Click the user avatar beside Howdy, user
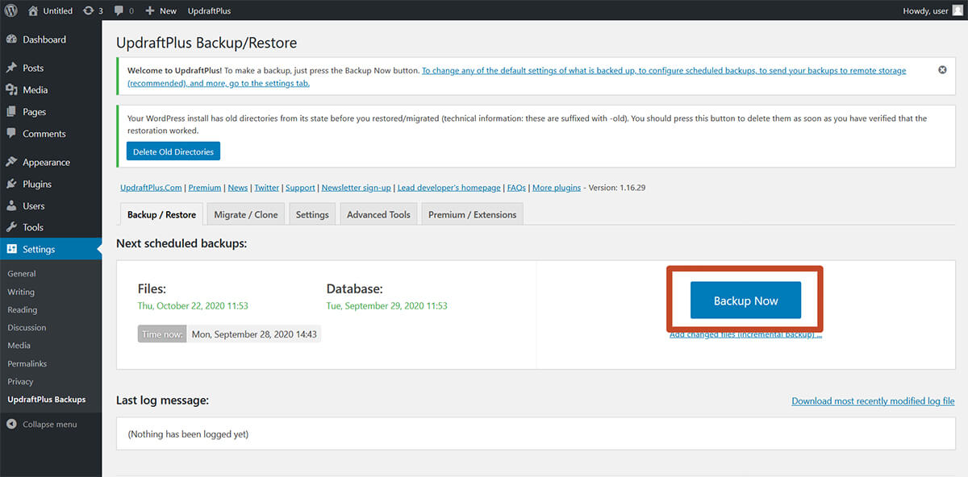 pyautogui.click(x=958, y=10)
